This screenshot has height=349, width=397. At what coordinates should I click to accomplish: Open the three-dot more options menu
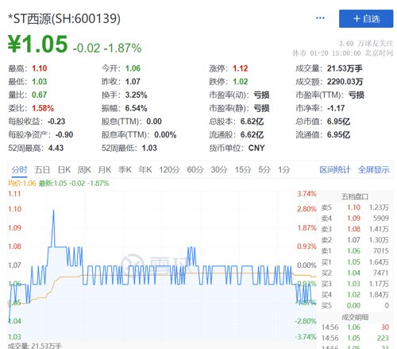click(320, 18)
